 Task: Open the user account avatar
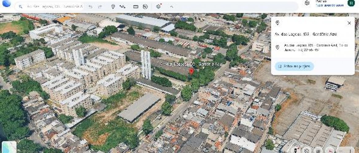351,3
